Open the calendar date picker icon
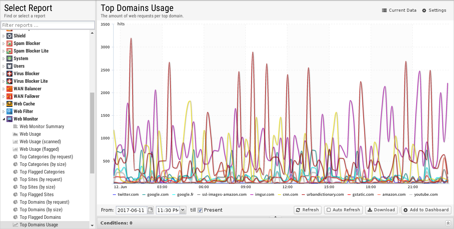 pyautogui.click(x=150, y=210)
